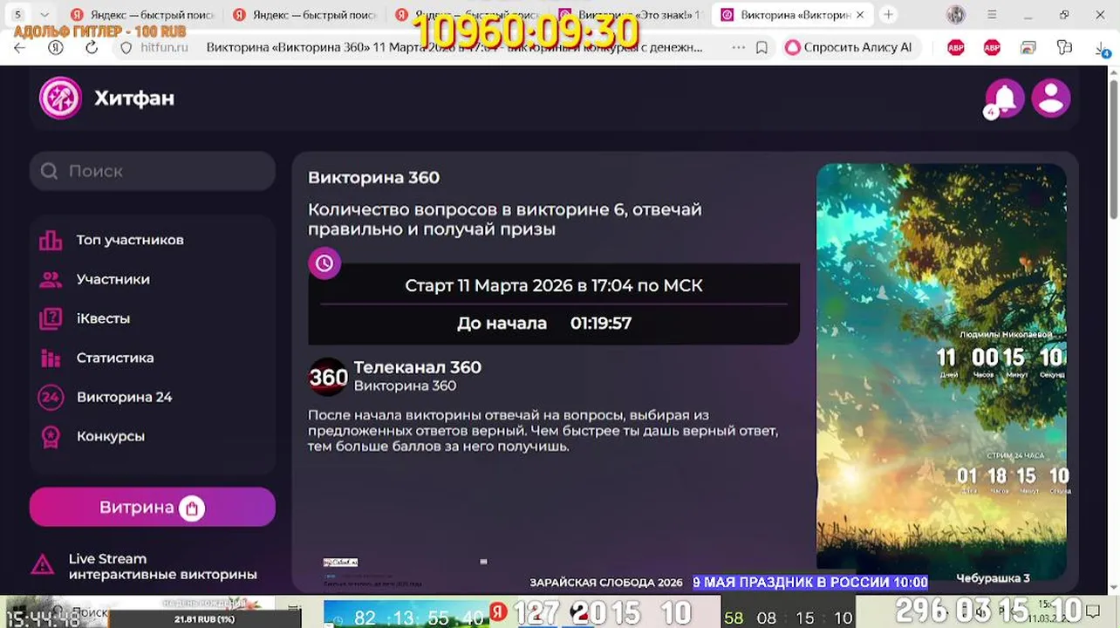Open the second ABP extension icon

point(992,47)
